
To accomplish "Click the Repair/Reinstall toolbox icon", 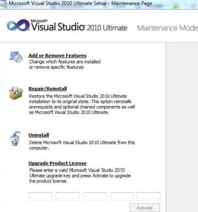I will point(16,93).
